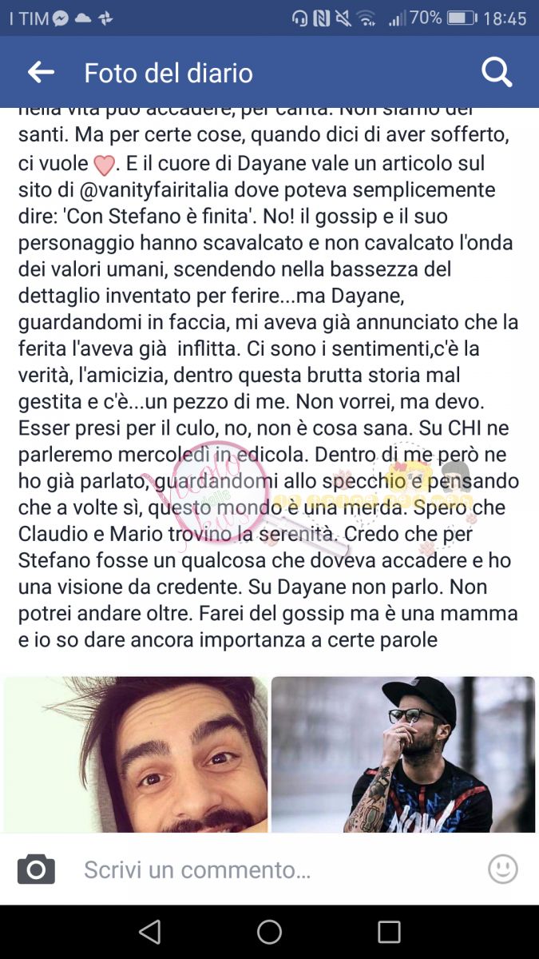Tap the Wi-Fi signal icon

point(367,18)
